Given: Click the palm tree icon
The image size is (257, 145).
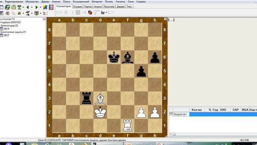Looking at the screenshot, I should click(x=20, y=7).
